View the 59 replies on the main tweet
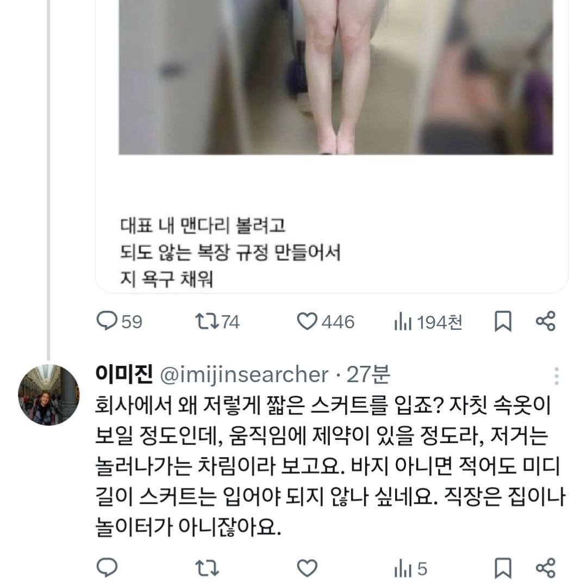Viewport: 587px width, 587px height. pyautogui.click(x=118, y=322)
